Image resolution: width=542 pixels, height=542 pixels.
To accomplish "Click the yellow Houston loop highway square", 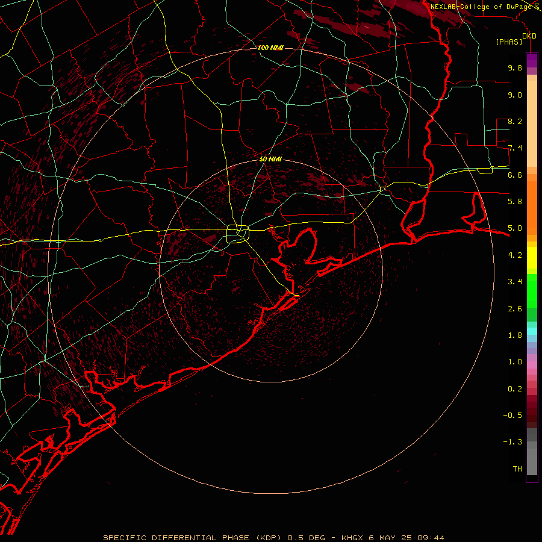I will pos(238,234).
